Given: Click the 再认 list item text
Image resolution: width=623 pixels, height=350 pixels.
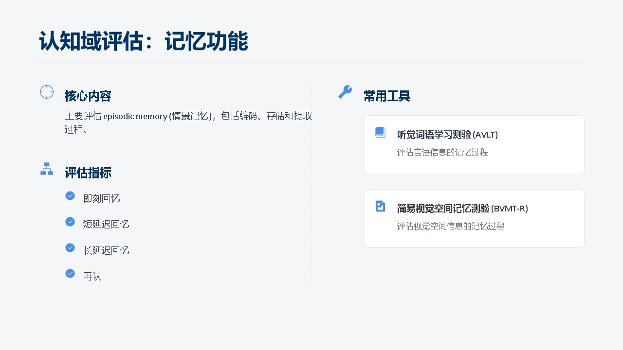Looking at the screenshot, I should pyautogui.click(x=92, y=277).
